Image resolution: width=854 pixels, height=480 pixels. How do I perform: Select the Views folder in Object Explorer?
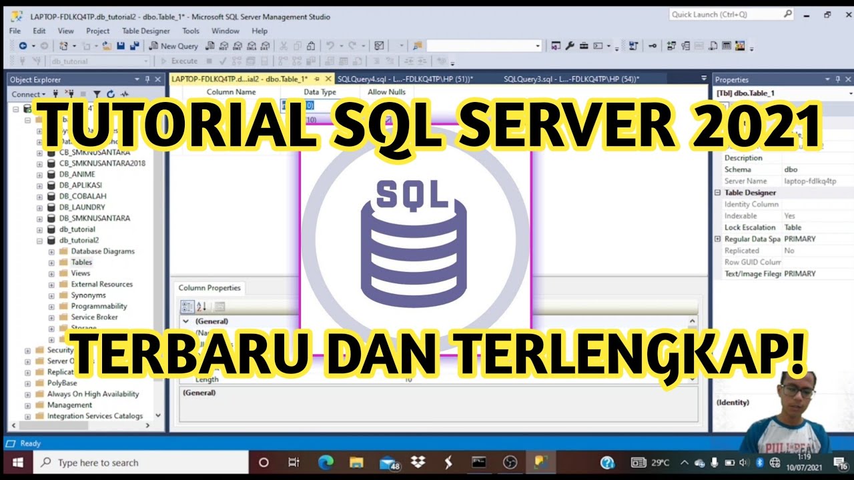click(x=81, y=273)
